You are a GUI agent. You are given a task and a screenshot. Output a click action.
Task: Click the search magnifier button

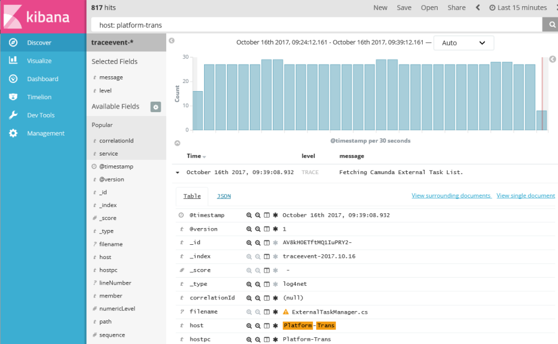point(550,25)
